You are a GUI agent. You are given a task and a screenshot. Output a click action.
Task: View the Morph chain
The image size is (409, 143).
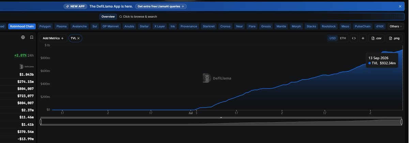point(296,26)
